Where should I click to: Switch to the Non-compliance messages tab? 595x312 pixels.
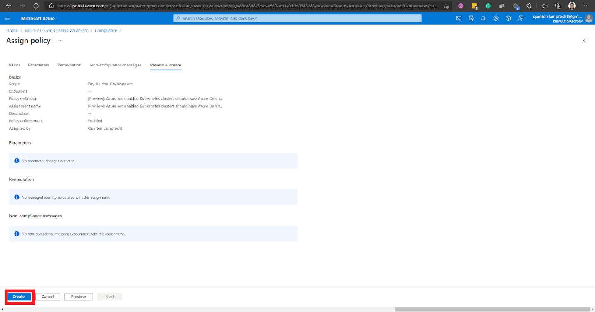[116, 65]
